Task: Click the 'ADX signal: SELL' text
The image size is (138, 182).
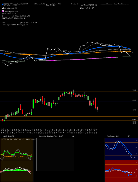Action: point(10,25)
